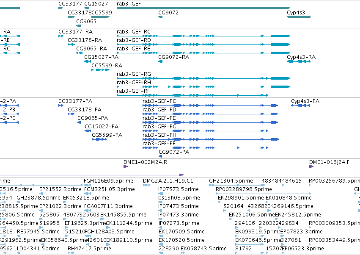Select the EK058743.5prime EST label
The width and height of the screenshot is (360, 255).
point(203,249)
